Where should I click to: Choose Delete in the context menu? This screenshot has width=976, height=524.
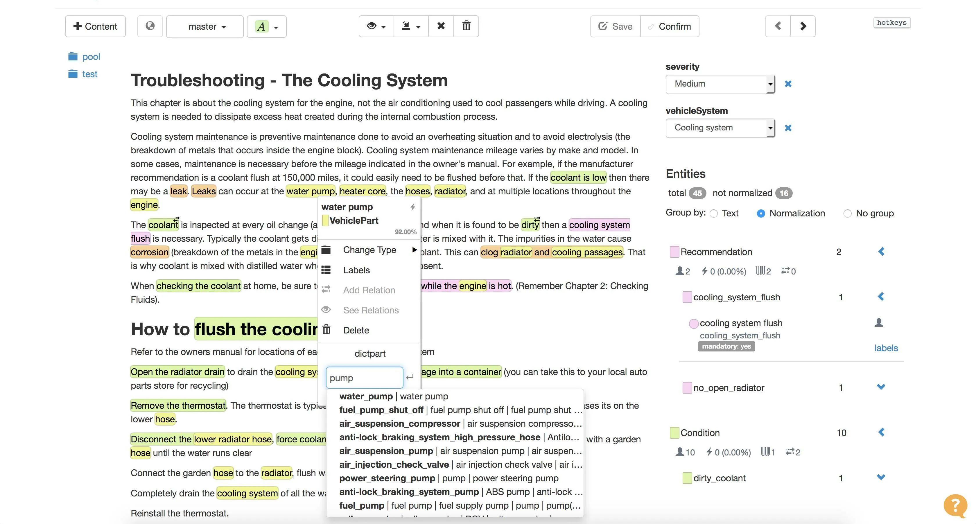click(x=356, y=330)
